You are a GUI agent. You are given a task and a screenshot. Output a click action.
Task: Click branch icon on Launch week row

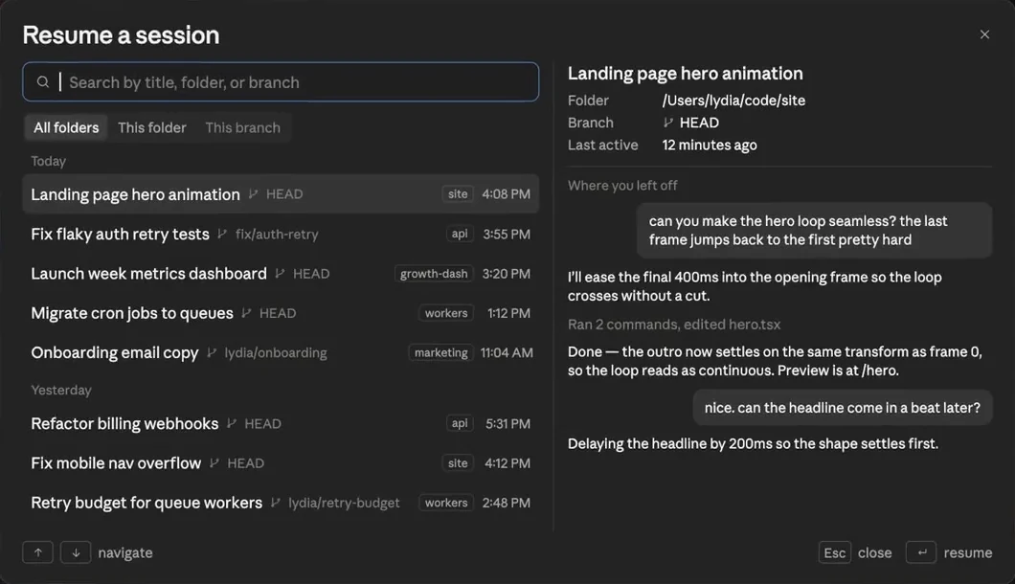(x=280, y=273)
